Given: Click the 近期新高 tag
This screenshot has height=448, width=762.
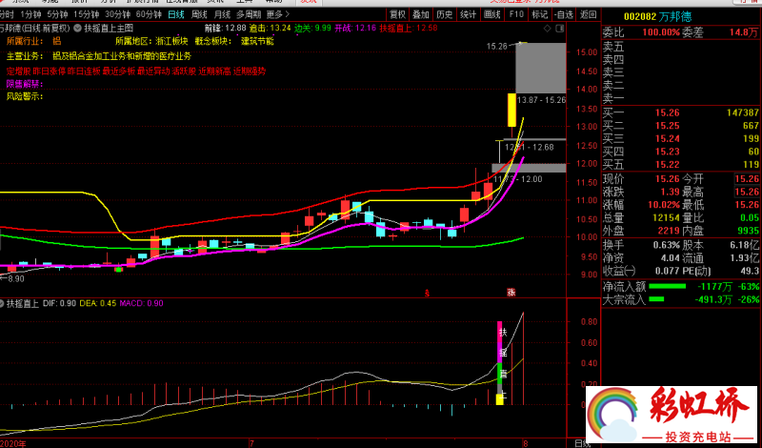Looking at the screenshot, I should click(214, 71).
